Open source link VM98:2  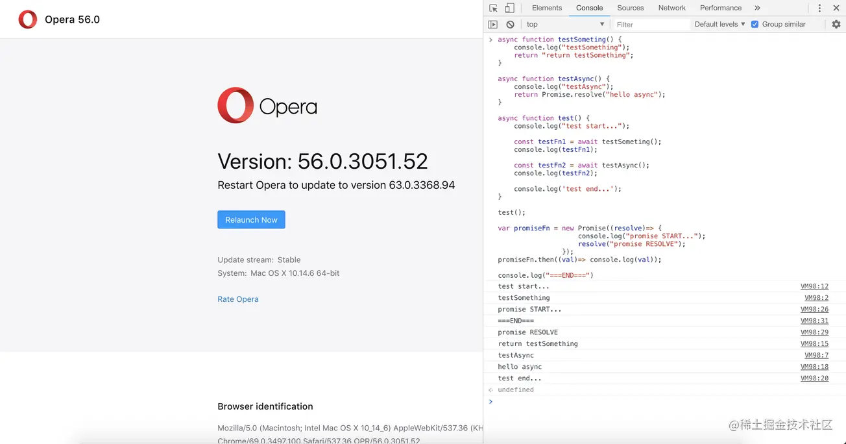[x=816, y=298]
